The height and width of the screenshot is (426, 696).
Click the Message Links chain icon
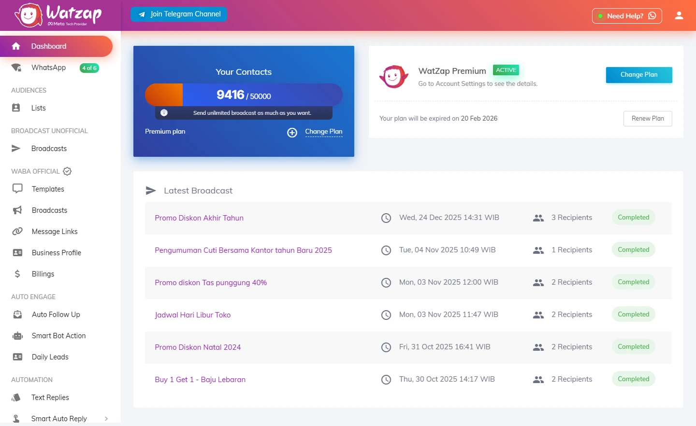pos(17,232)
